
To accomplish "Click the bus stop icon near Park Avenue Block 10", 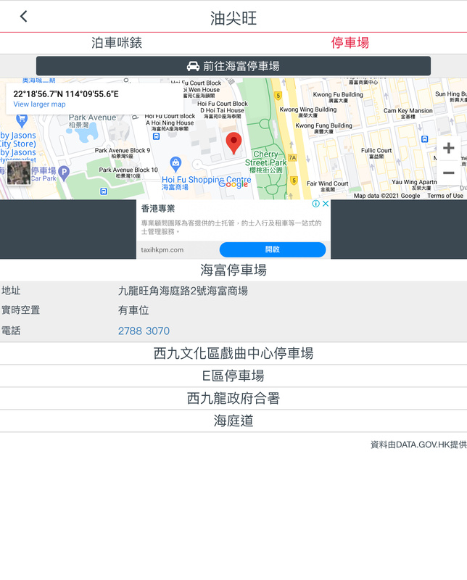I will pos(104,191).
